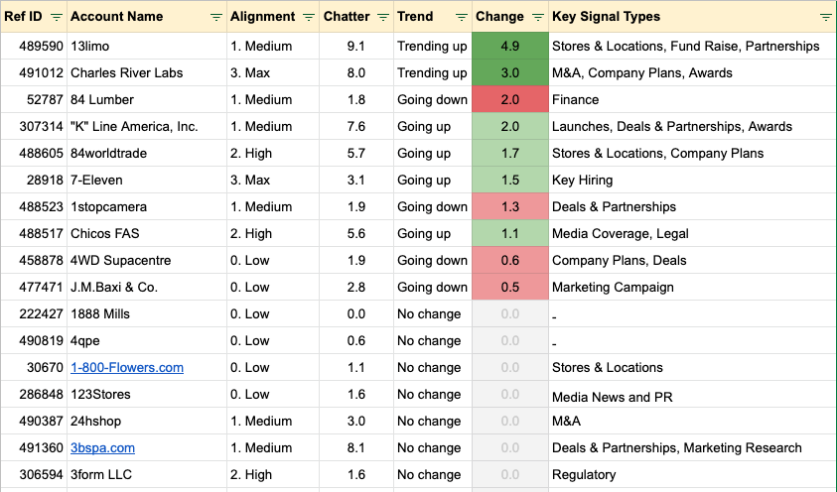Click the red 2.0 change cell for 84 Lumber
This screenshot has width=837, height=492.
510,99
